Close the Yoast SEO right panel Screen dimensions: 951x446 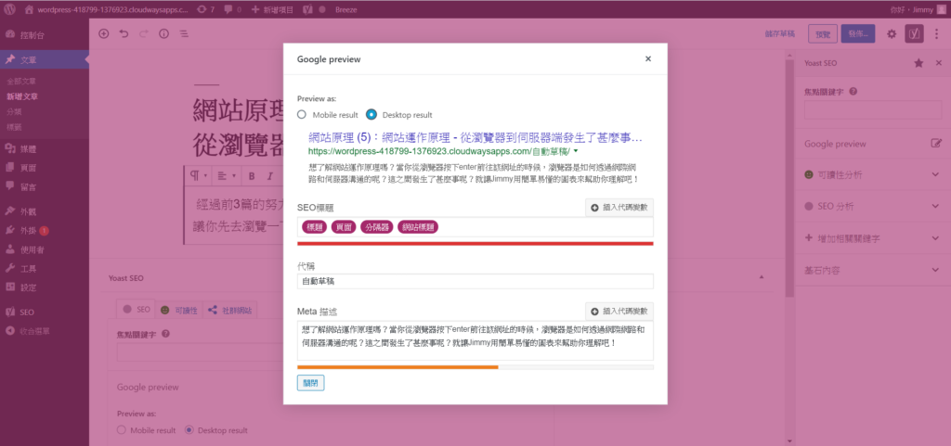pos(938,63)
